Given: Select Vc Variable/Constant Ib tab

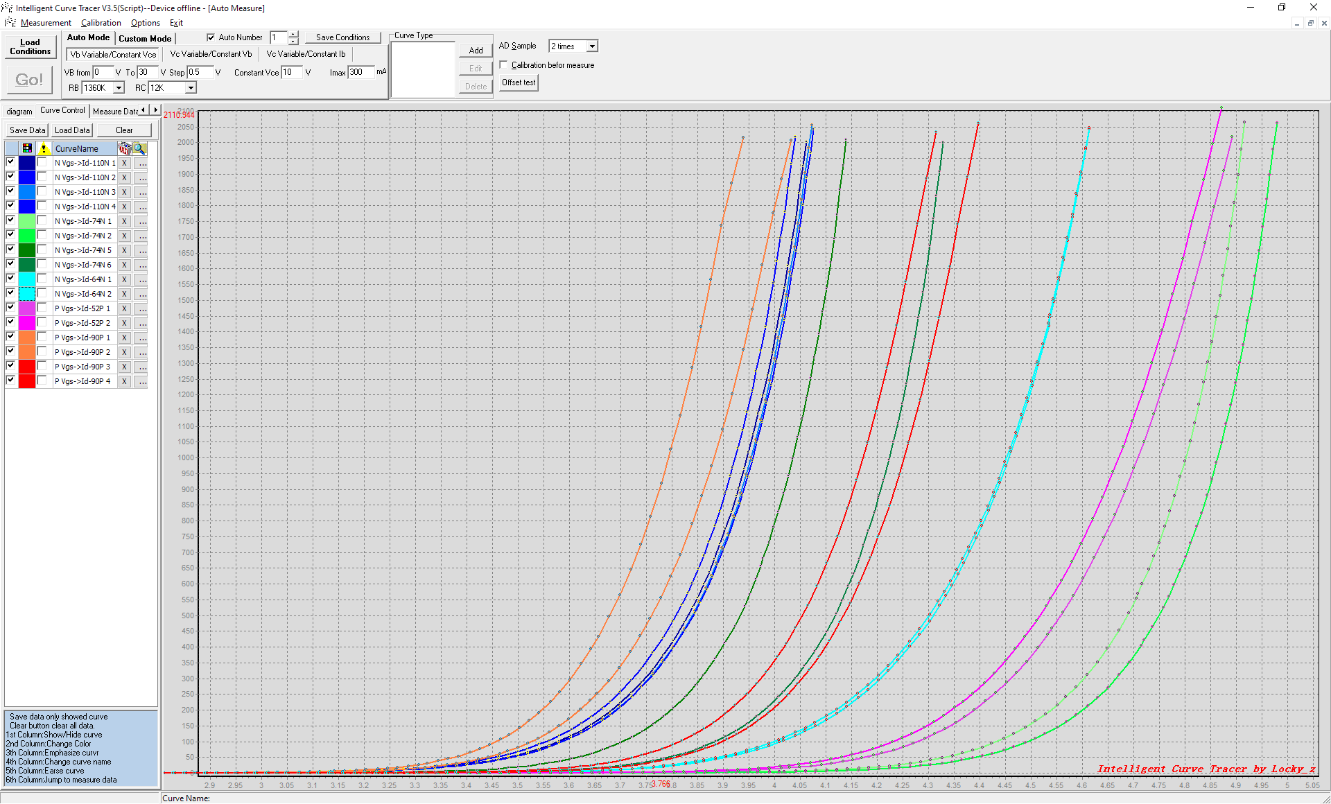Looking at the screenshot, I should [306, 54].
